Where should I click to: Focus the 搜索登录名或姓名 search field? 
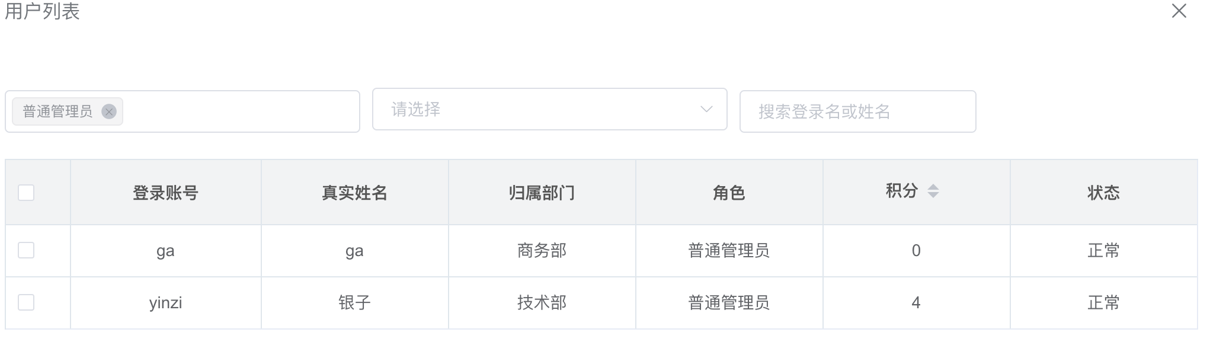(x=857, y=111)
